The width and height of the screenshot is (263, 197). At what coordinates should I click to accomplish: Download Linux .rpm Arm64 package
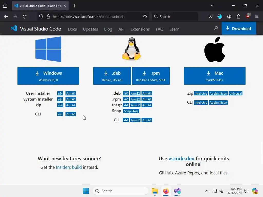click(147, 99)
